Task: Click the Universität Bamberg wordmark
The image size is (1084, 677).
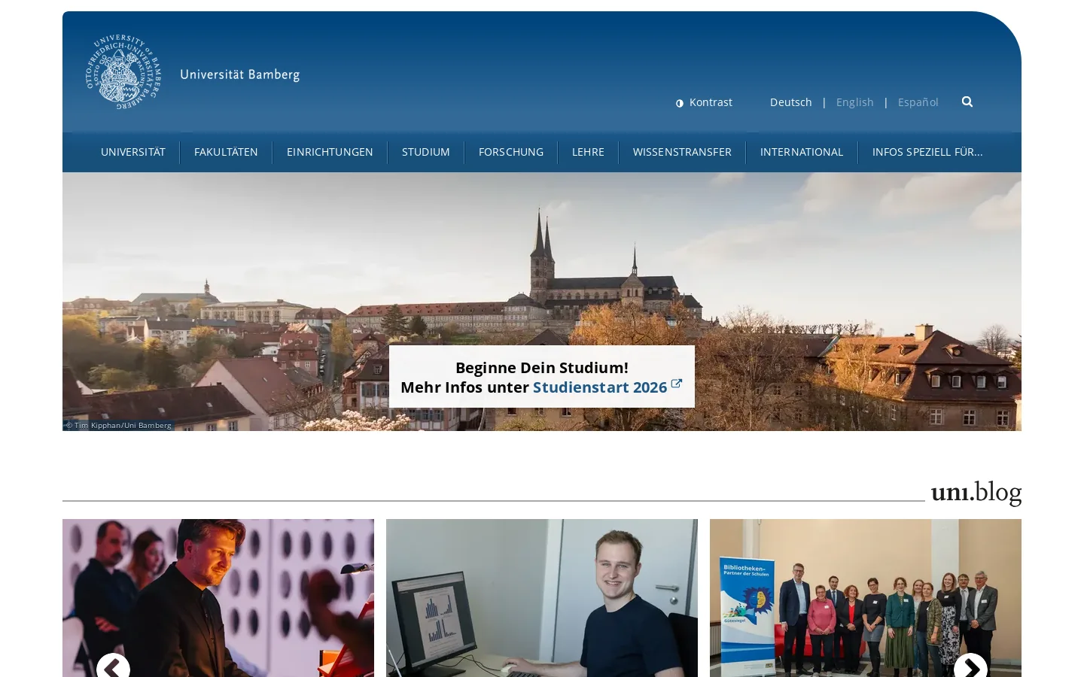Action: (240, 74)
